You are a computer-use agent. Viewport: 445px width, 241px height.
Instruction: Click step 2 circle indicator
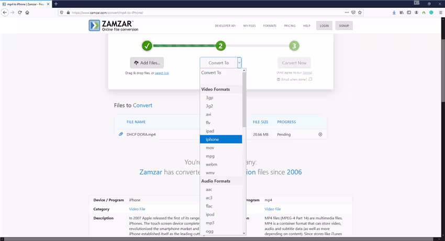pyautogui.click(x=220, y=46)
